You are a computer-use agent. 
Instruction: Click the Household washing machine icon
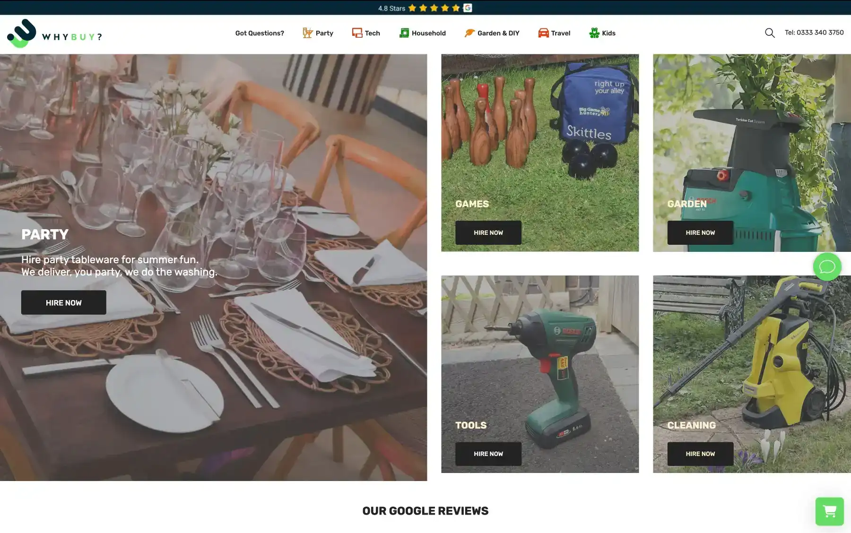coord(404,33)
